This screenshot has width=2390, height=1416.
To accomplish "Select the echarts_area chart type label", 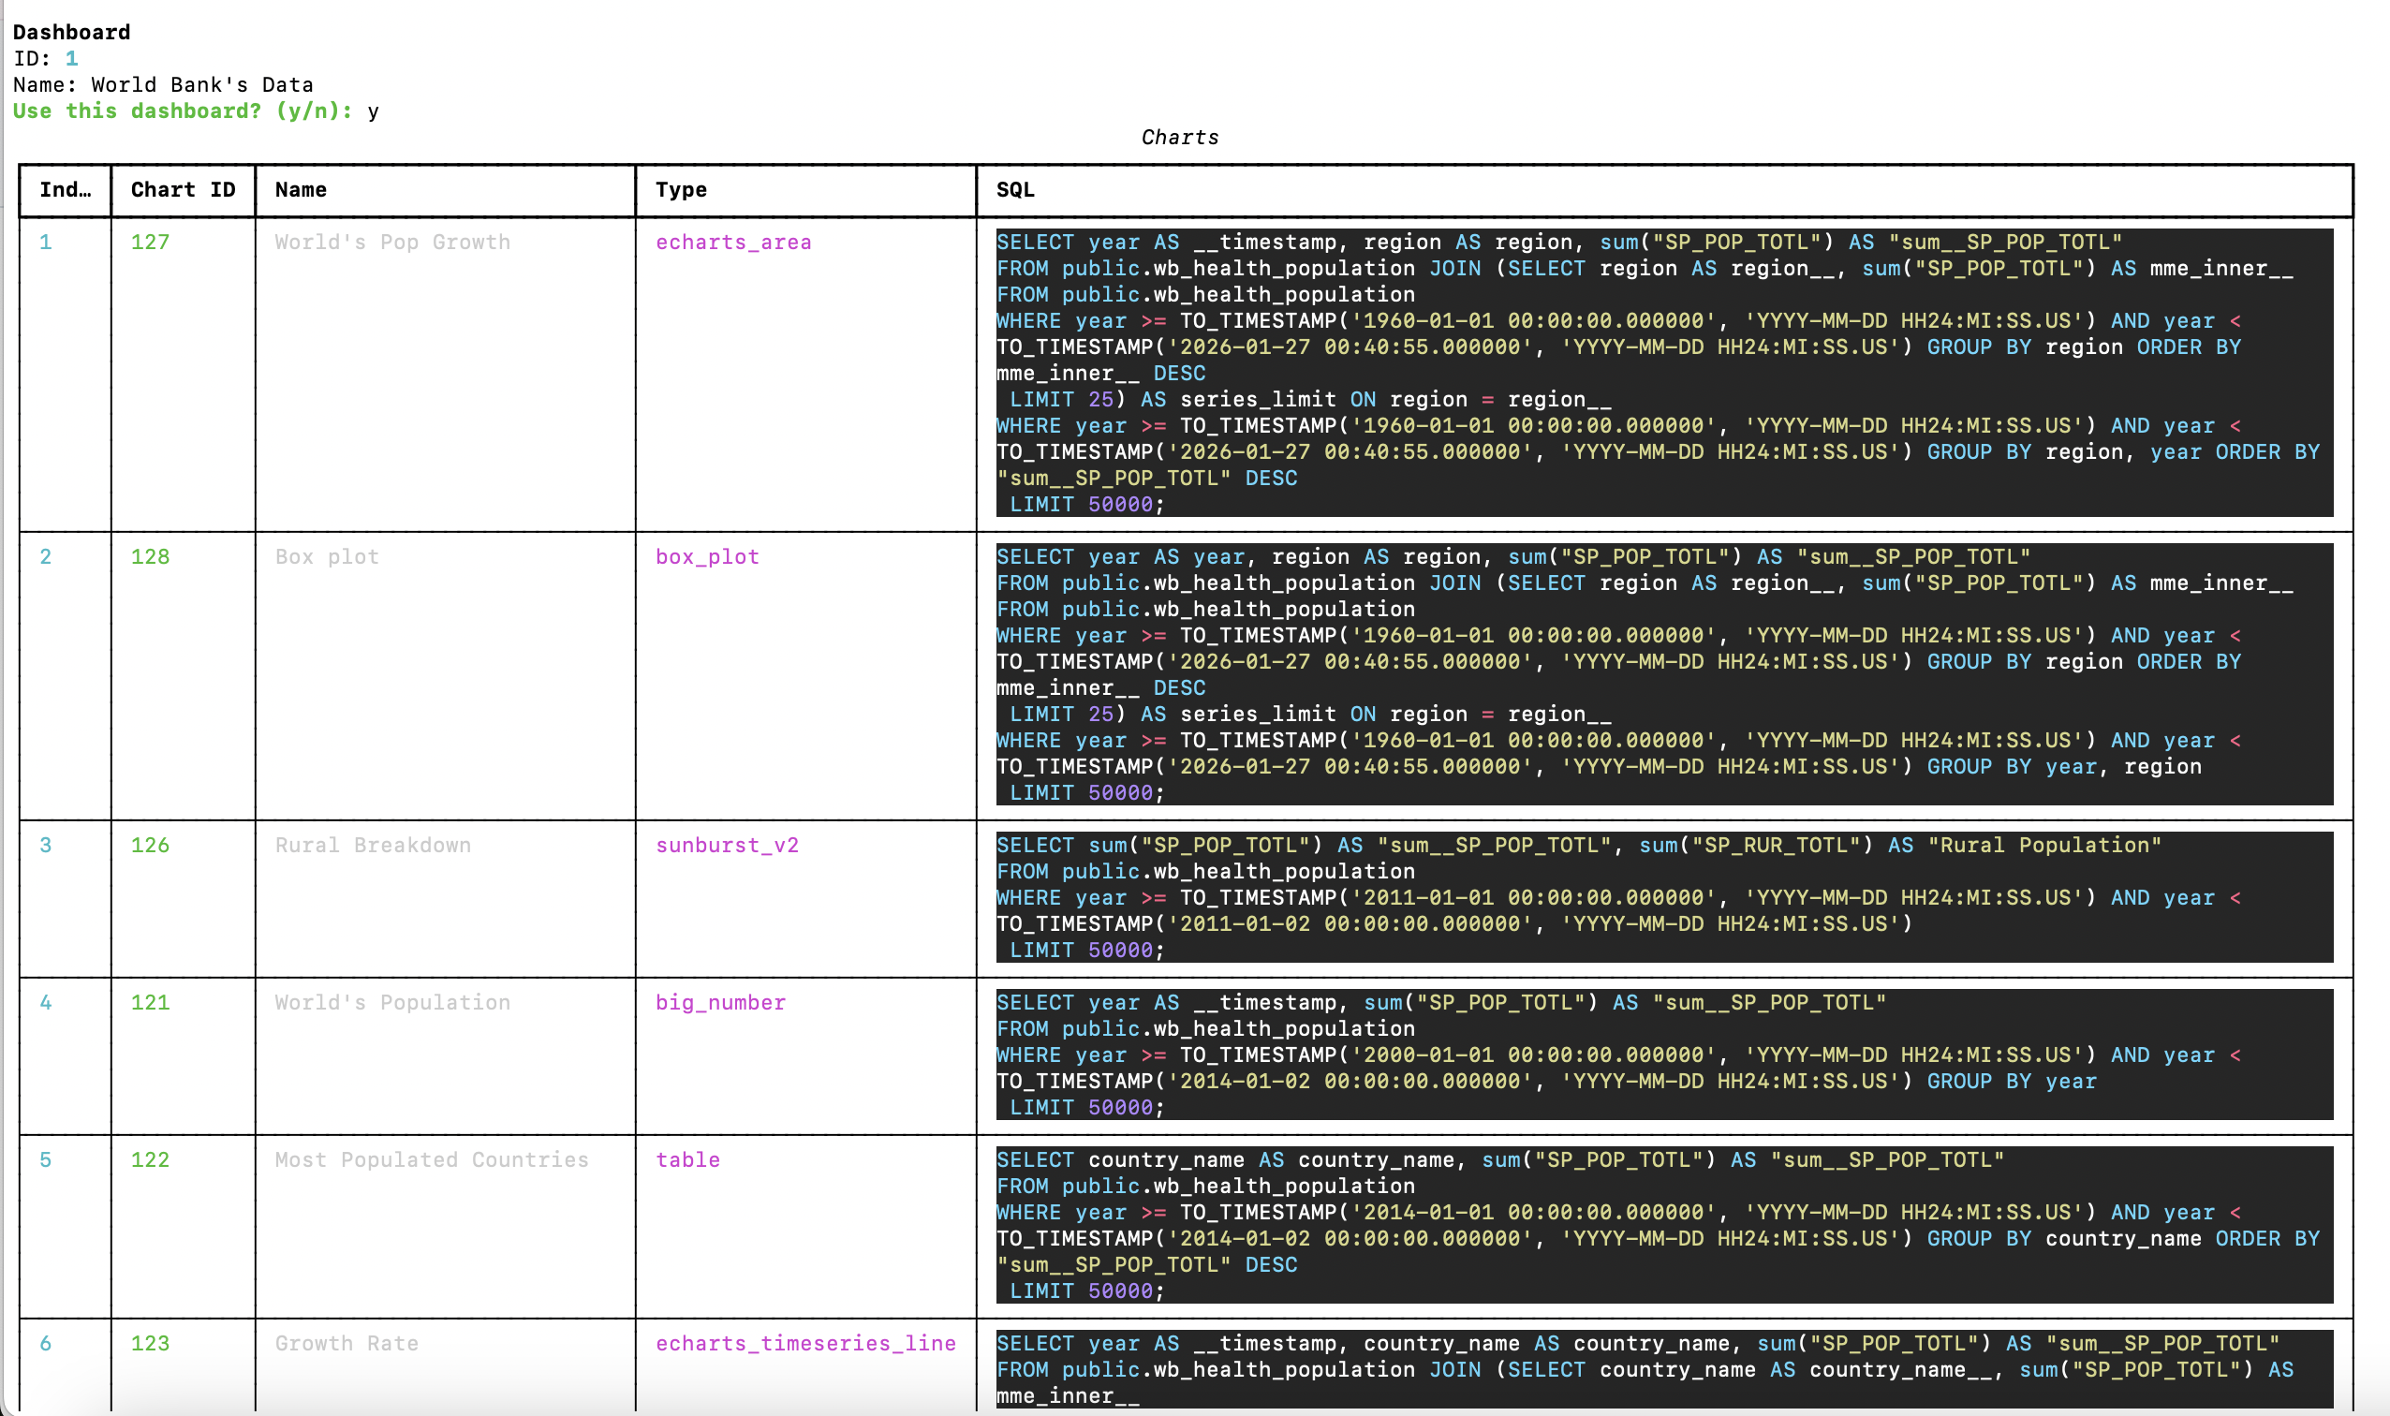I will click(x=732, y=243).
